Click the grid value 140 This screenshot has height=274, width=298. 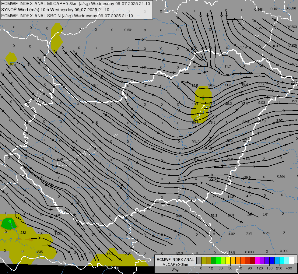tap(58, 215)
